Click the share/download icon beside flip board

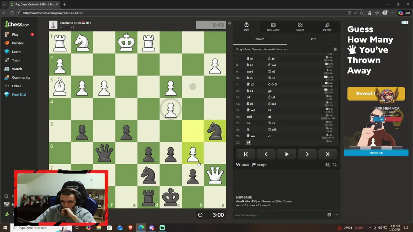(x=327, y=165)
